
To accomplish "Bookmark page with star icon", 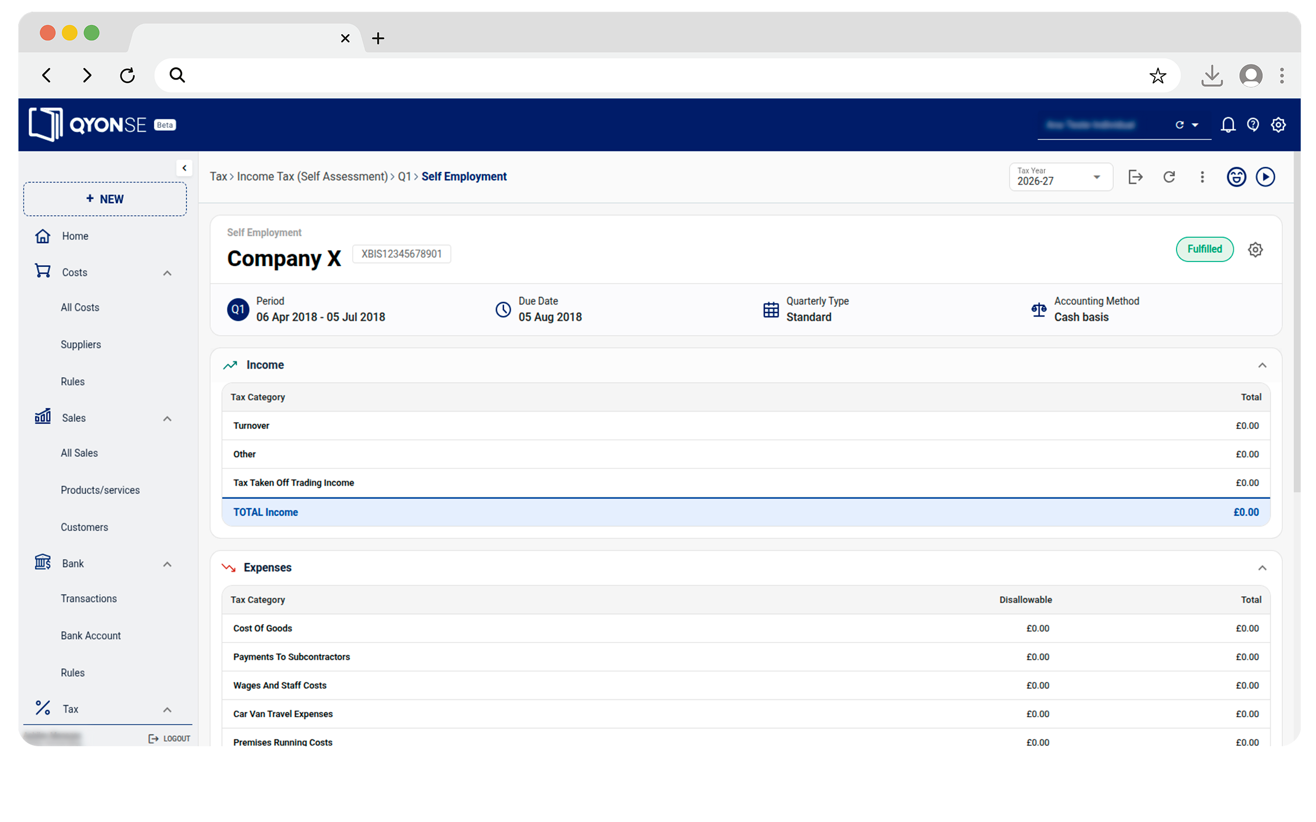I will click(x=1157, y=75).
